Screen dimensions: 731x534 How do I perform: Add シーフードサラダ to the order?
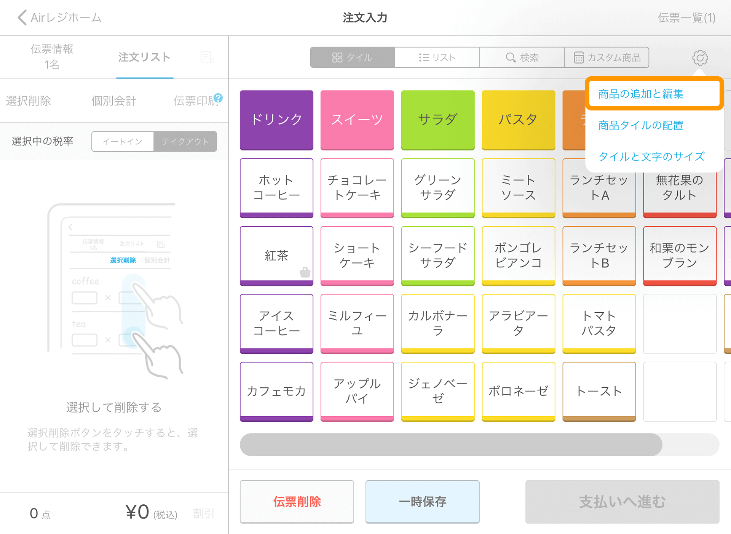(x=438, y=256)
